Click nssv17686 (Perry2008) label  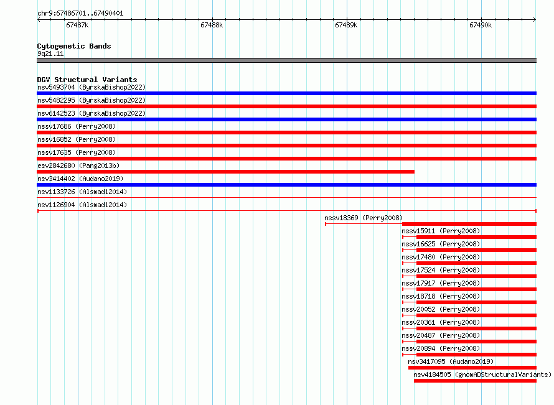(x=77, y=126)
